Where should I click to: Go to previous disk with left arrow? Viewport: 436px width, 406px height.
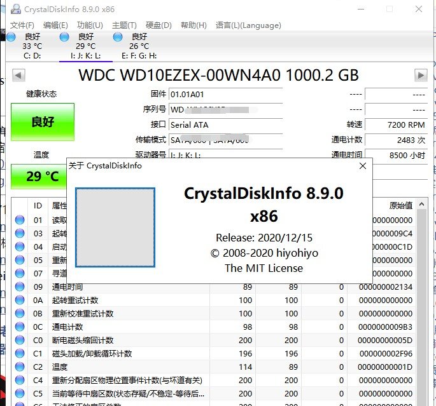pos(18,75)
